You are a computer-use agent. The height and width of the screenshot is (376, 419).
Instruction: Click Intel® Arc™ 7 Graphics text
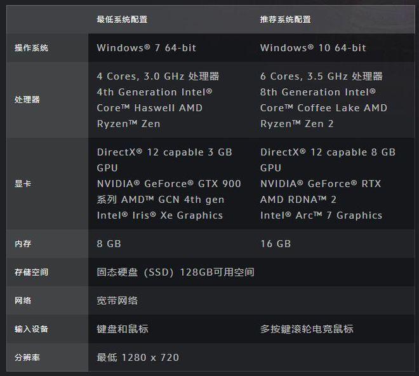coord(321,215)
